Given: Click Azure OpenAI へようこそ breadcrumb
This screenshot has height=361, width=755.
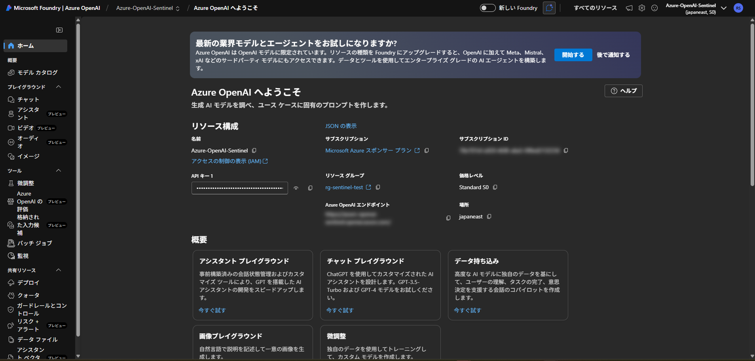Looking at the screenshot, I should point(226,8).
